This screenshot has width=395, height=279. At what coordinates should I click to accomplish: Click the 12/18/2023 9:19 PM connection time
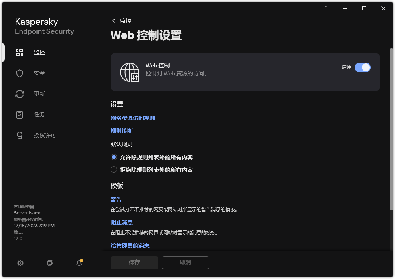34,226
